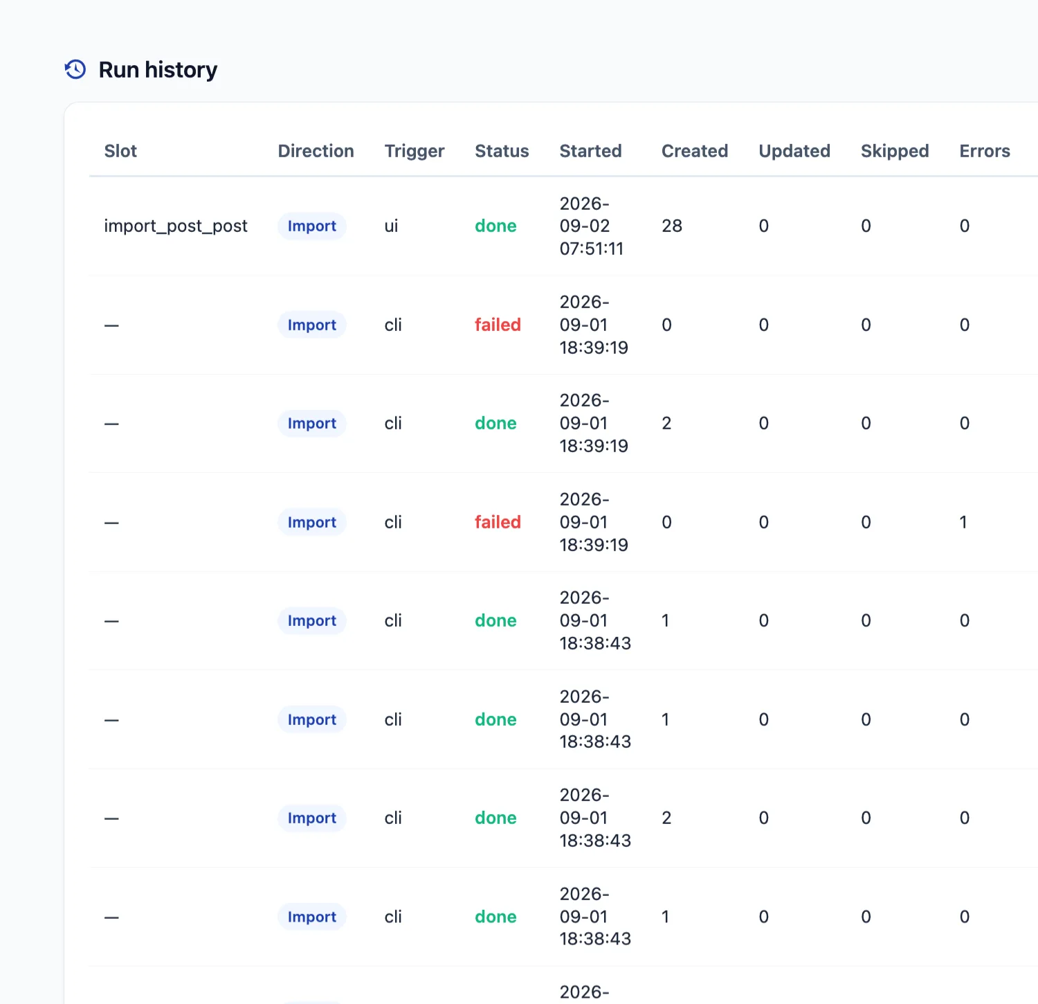Click the Updated column header
1038x1004 pixels.
coord(794,151)
